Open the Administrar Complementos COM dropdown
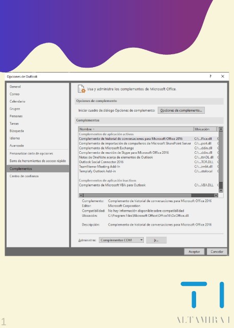Image resolution: width=234 pixels, height=328 pixels. click(x=121, y=240)
